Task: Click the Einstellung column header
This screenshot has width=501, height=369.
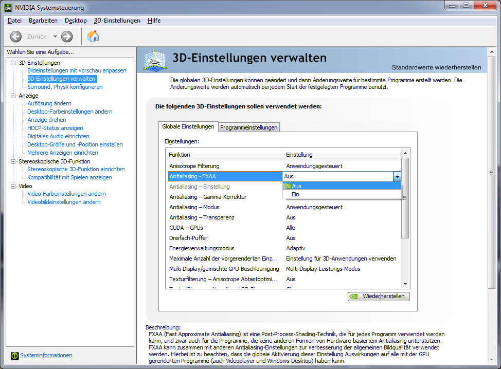Action: coord(342,155)
